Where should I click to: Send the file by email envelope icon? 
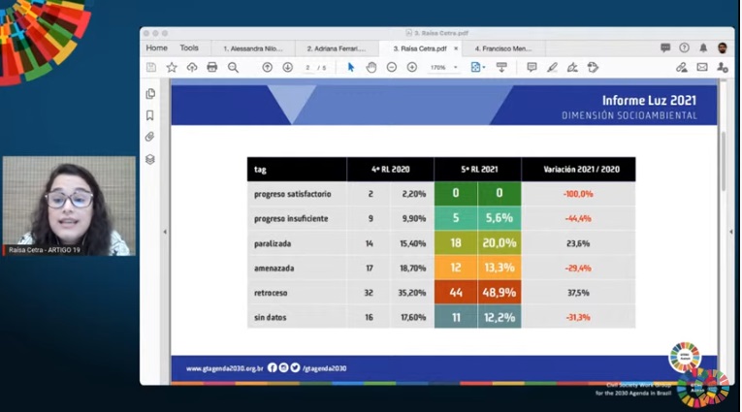click(702, 67)
